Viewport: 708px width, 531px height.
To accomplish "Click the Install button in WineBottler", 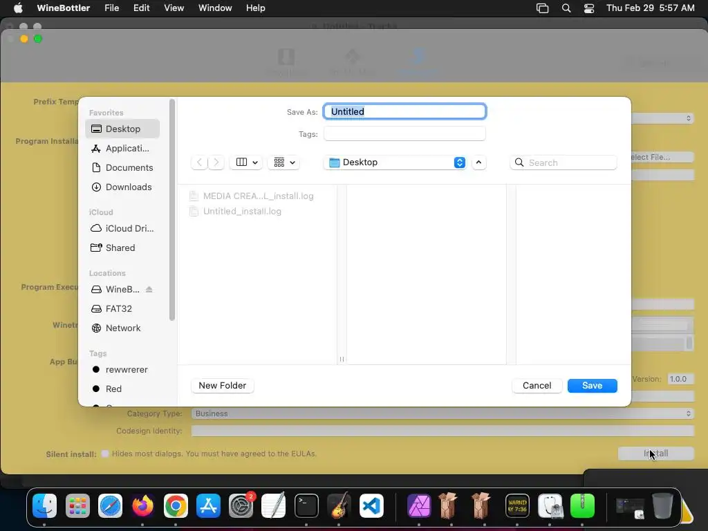I will (655, 454).
